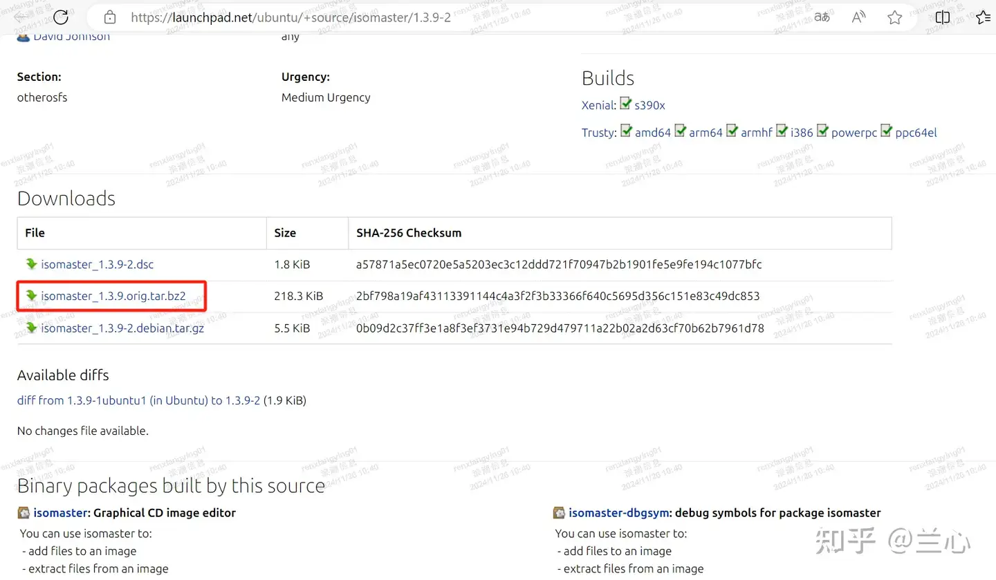
Task: Download the isomaster_1.3.9-2.dsc file link
Action: pos(98,264)
